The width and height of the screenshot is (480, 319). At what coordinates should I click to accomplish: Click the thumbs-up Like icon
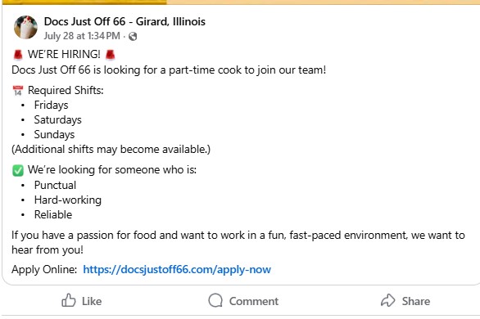(69, 300)
